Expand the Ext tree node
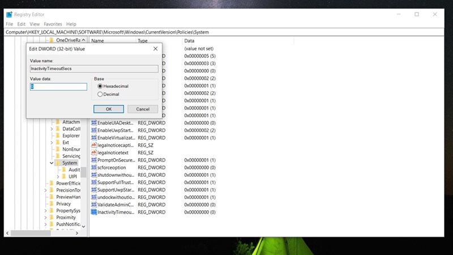Viewport: 453px width, 255px height. [52, 143]
